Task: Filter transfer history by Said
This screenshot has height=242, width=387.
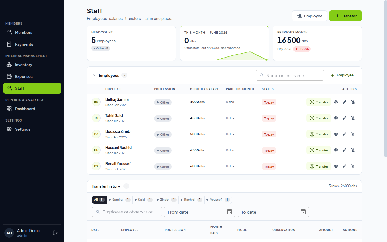Action: (x=144, y=200)
